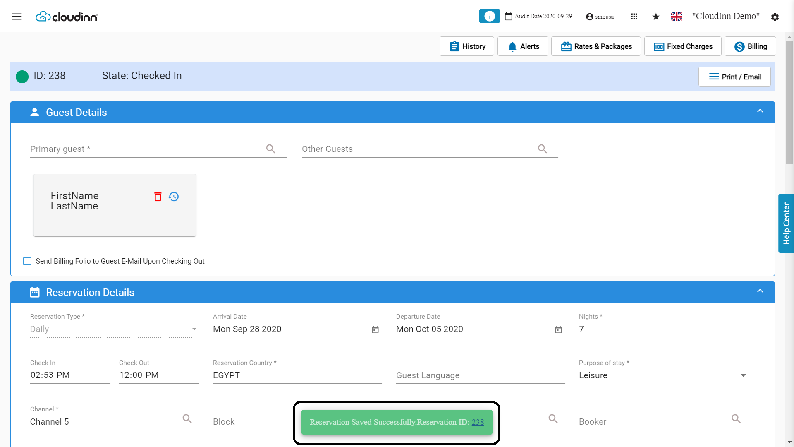The image size is (794, 447).
Task: Click the page vertical scrollbar thumb
Action: (x=789, y=103)
